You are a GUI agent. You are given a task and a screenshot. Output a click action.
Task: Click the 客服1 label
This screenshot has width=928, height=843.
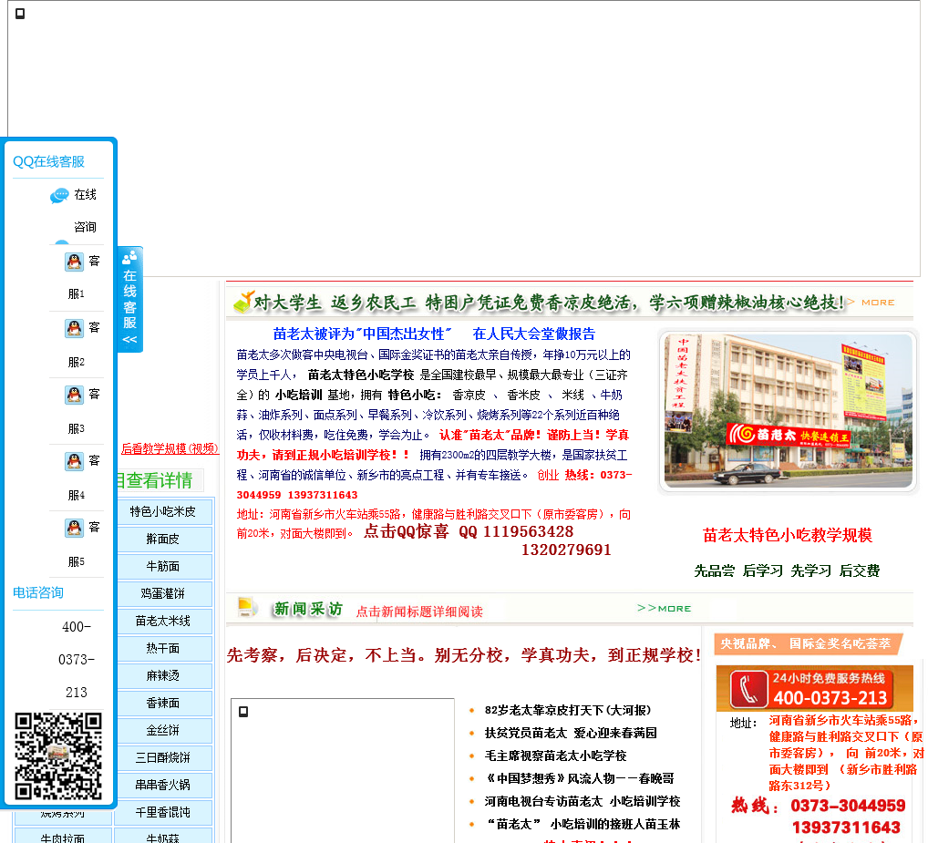coord(82,277)
